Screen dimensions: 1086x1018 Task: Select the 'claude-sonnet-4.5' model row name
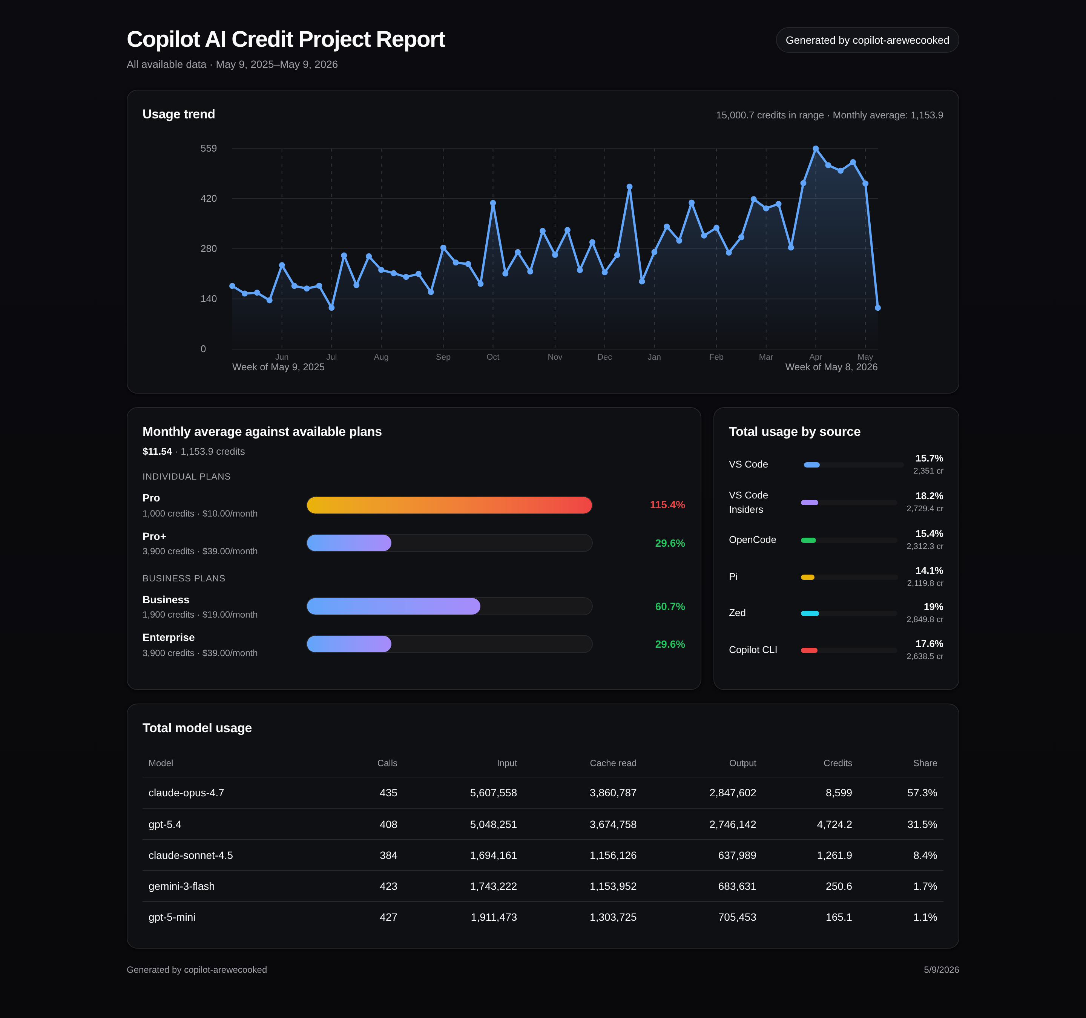click(191, 855)
